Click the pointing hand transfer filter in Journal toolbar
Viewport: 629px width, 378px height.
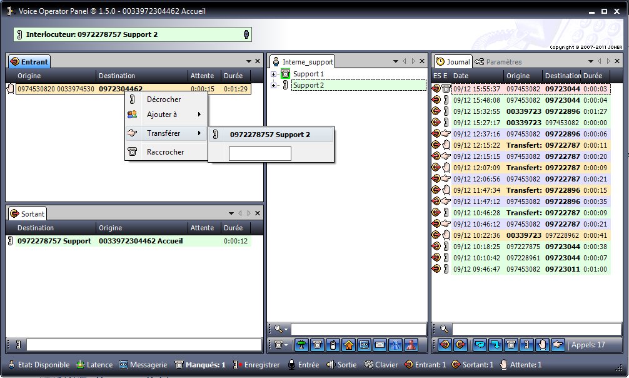(x=558, y=345)
